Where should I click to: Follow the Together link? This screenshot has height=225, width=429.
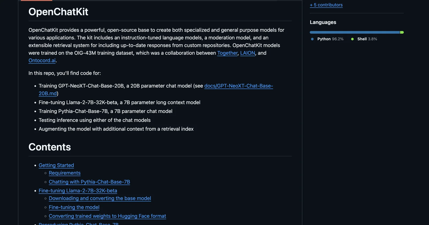coord(227,53)
